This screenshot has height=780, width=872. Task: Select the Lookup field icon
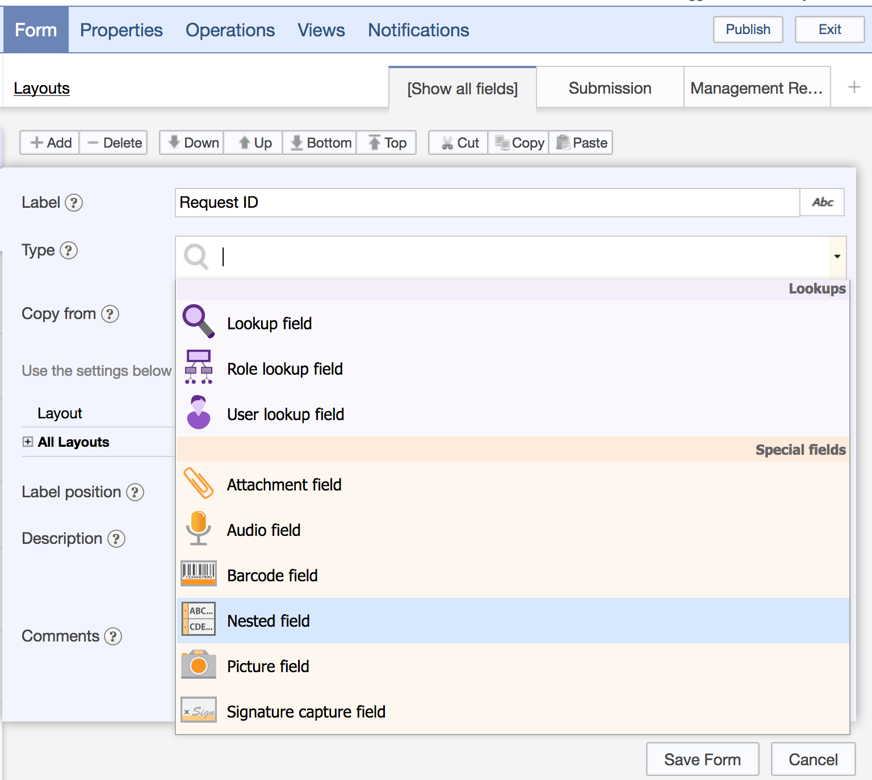click(198, 321)
